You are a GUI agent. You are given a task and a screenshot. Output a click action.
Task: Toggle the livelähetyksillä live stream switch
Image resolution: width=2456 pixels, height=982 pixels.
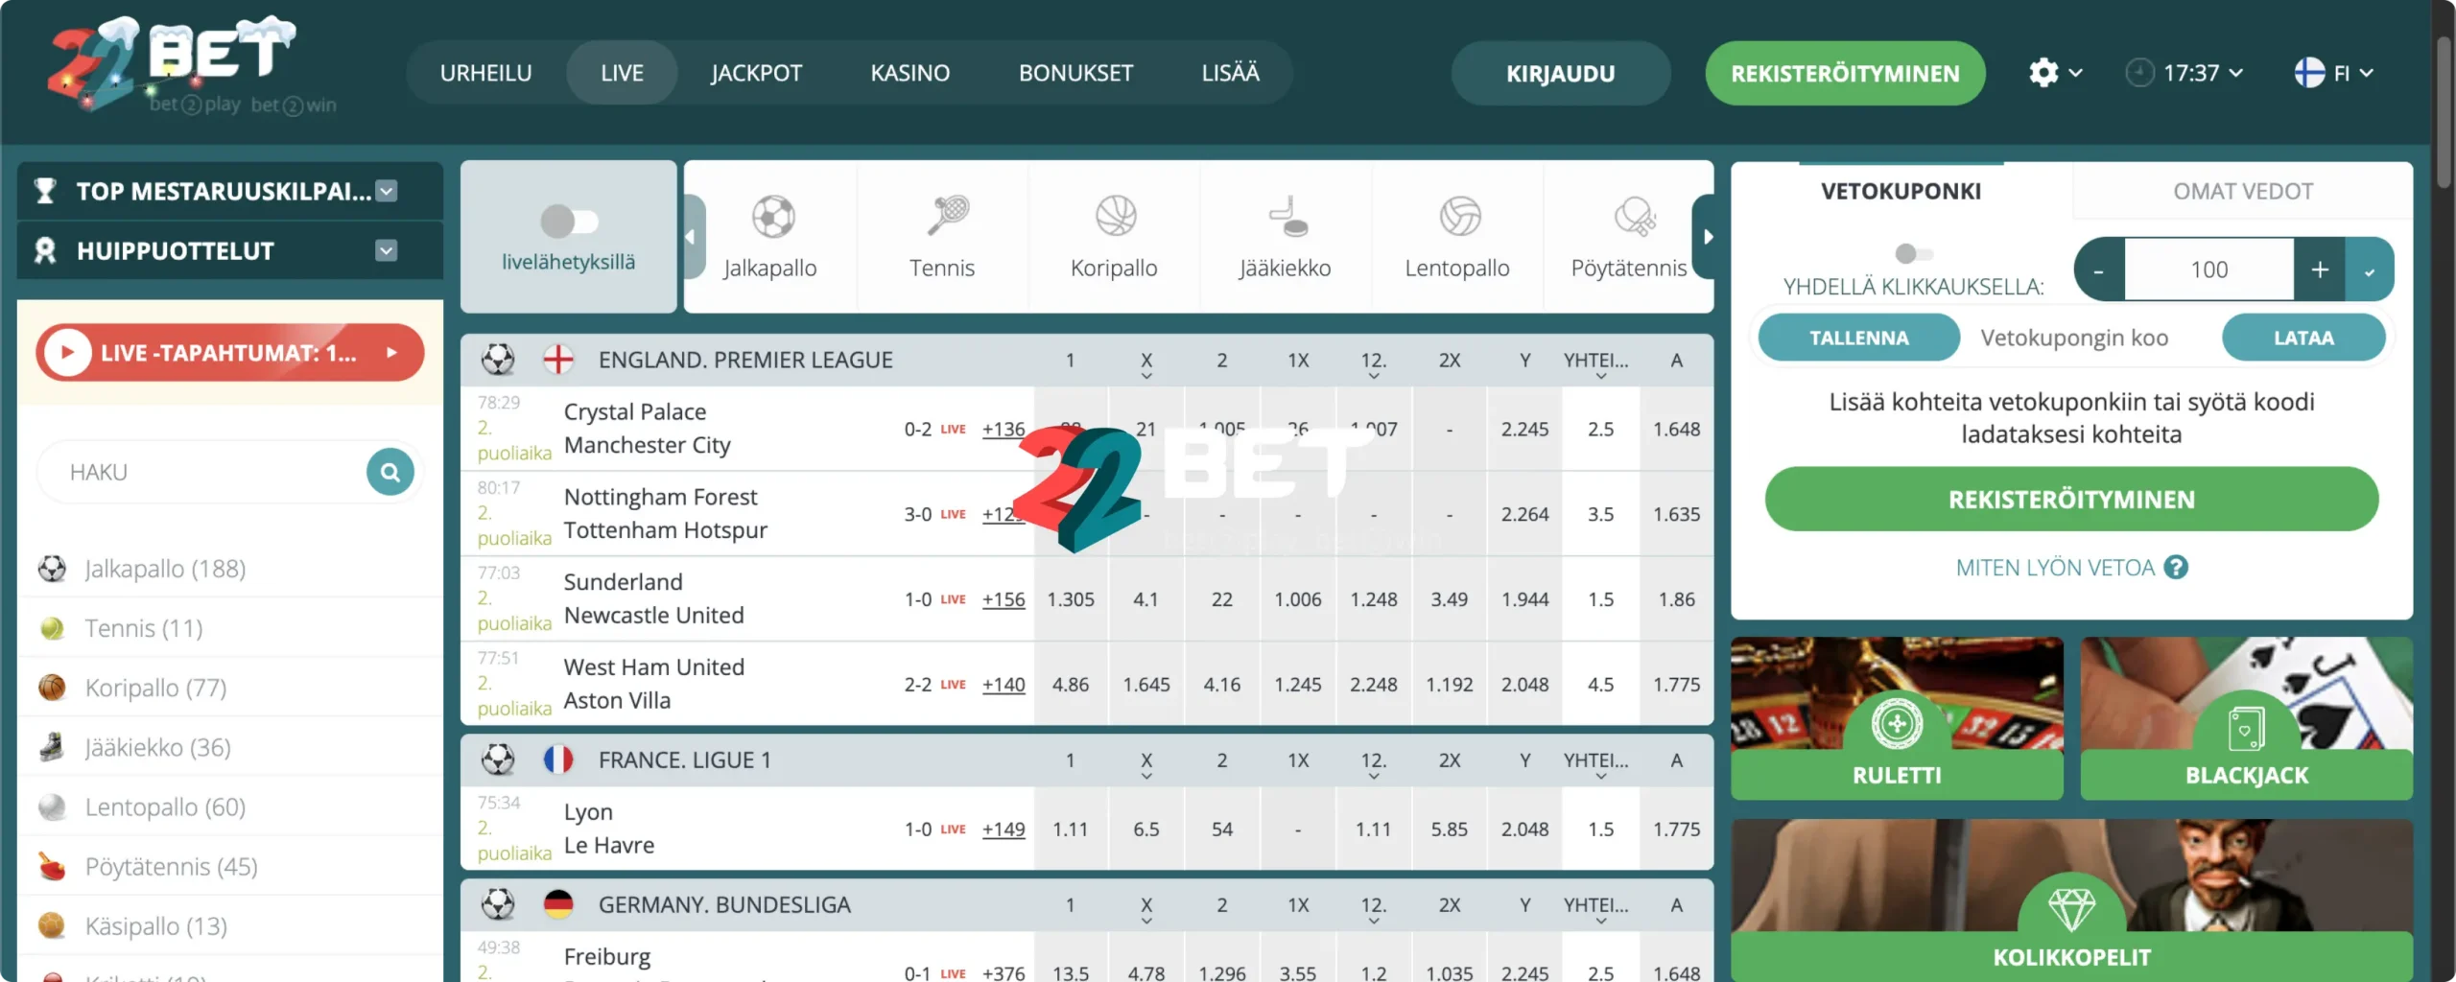pos(569,221)
